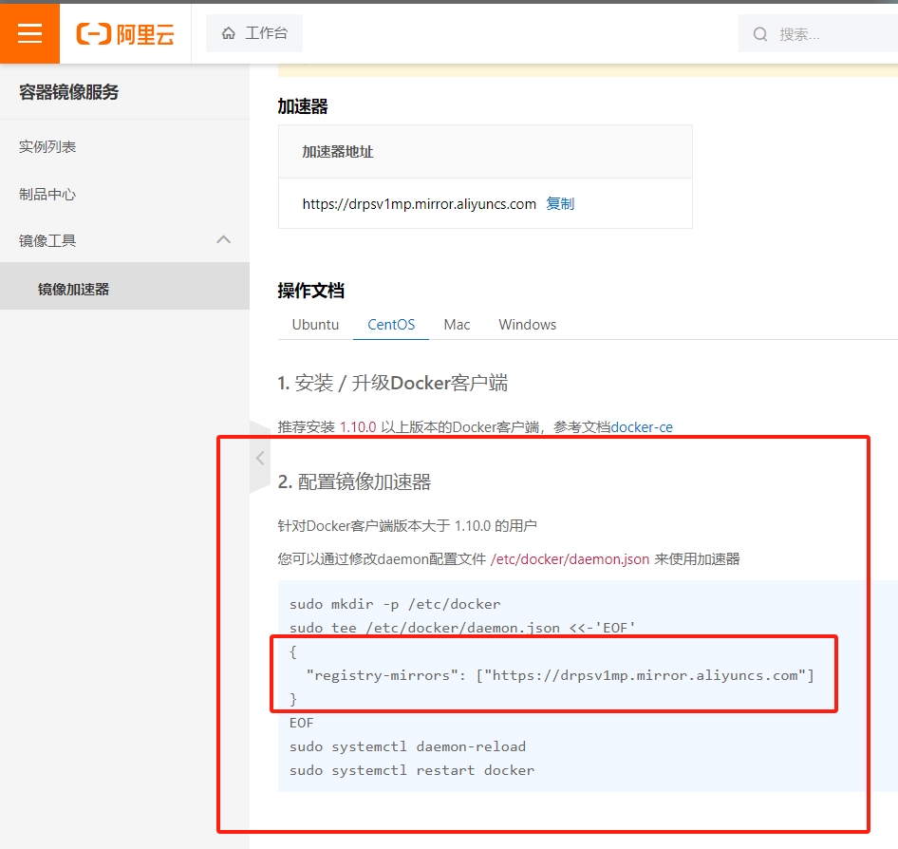Click the 加速器 section heading

303,106
